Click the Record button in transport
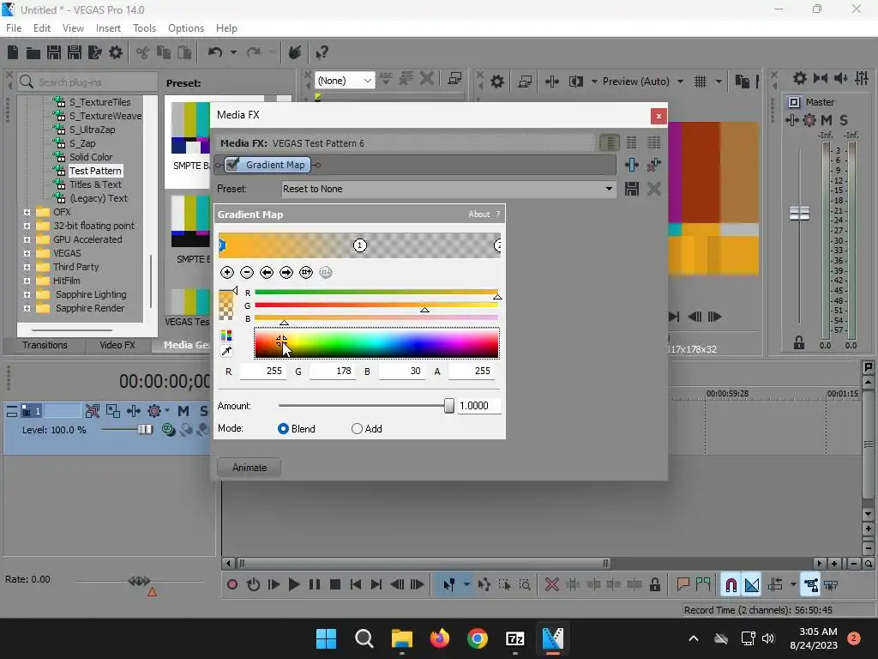Screen dimensions: 878x659 232,585
